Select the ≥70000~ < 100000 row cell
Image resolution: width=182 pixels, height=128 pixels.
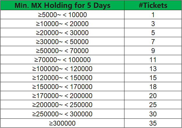click(x=62, y=60)
